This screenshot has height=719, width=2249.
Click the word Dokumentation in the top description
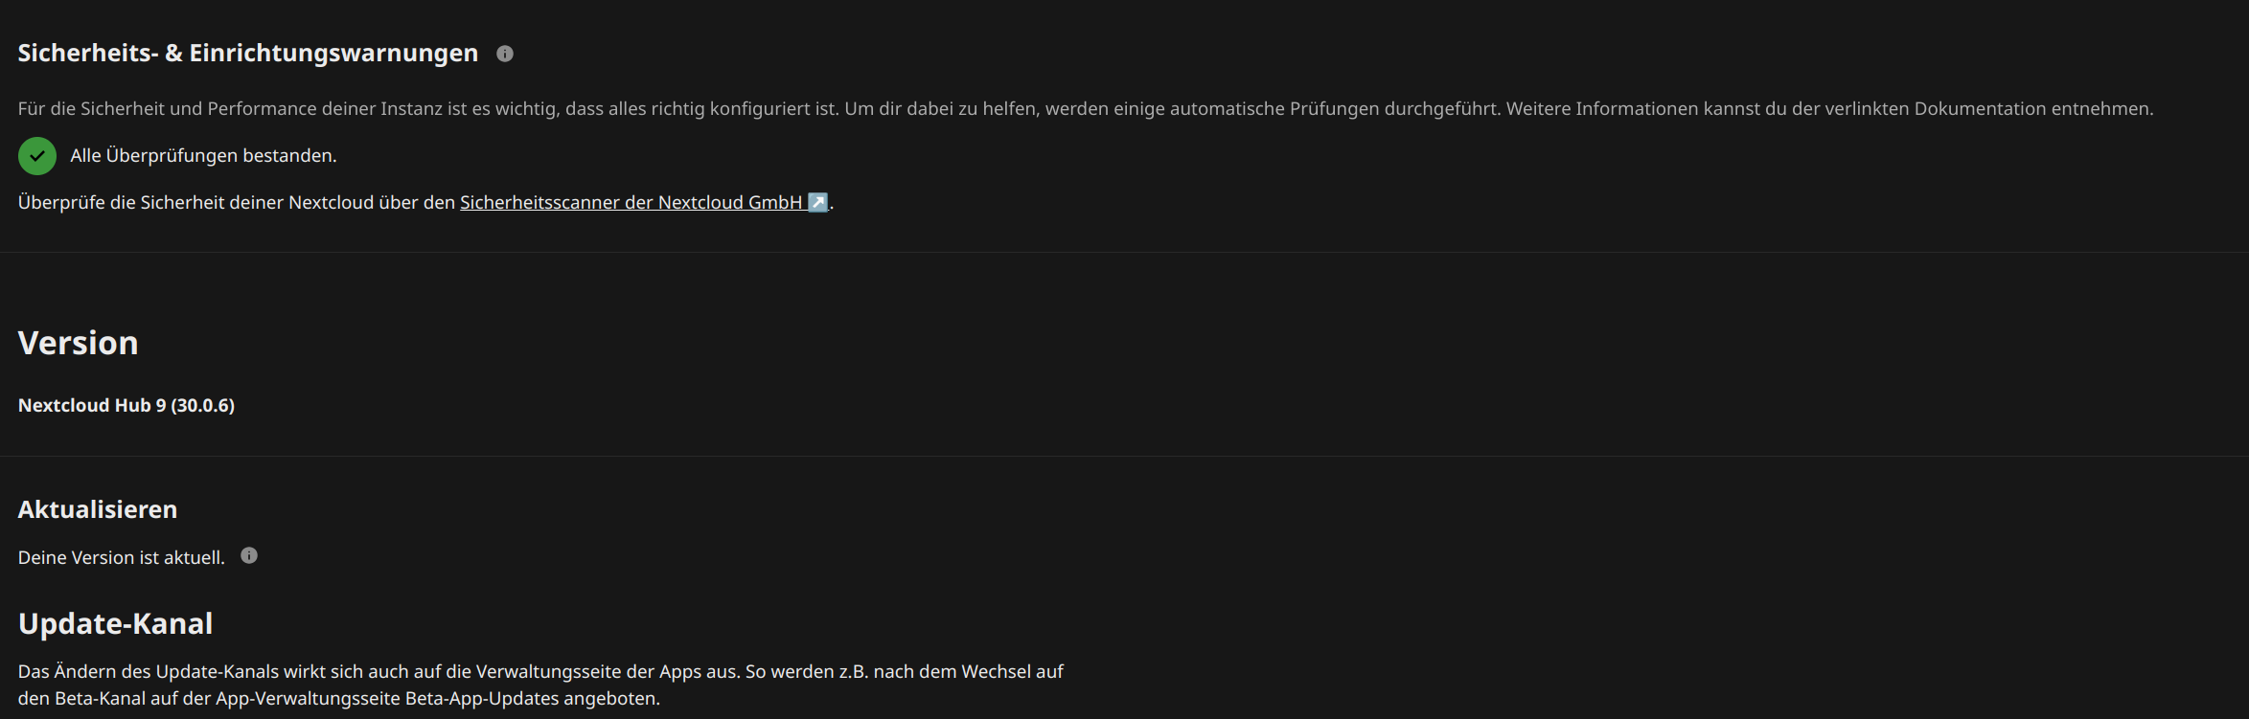[1980, 108]
